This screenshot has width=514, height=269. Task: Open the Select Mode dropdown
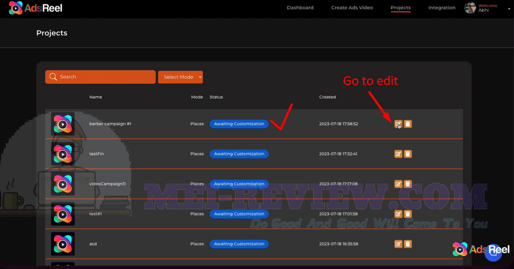click(180, 77)
